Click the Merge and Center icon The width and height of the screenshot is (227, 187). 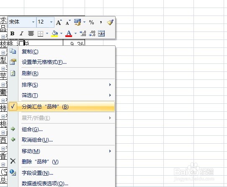click(101, 34)
